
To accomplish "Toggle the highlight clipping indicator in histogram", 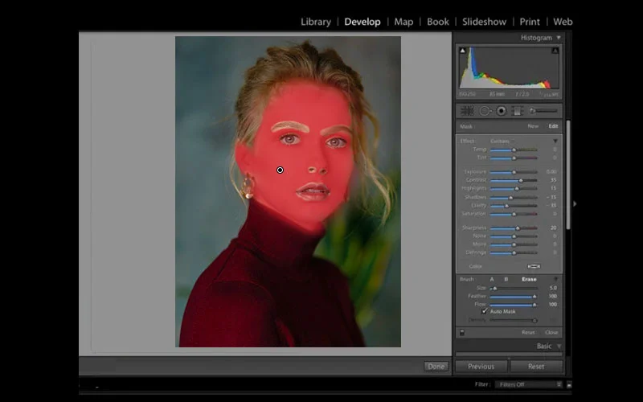I will coord(555,51).
